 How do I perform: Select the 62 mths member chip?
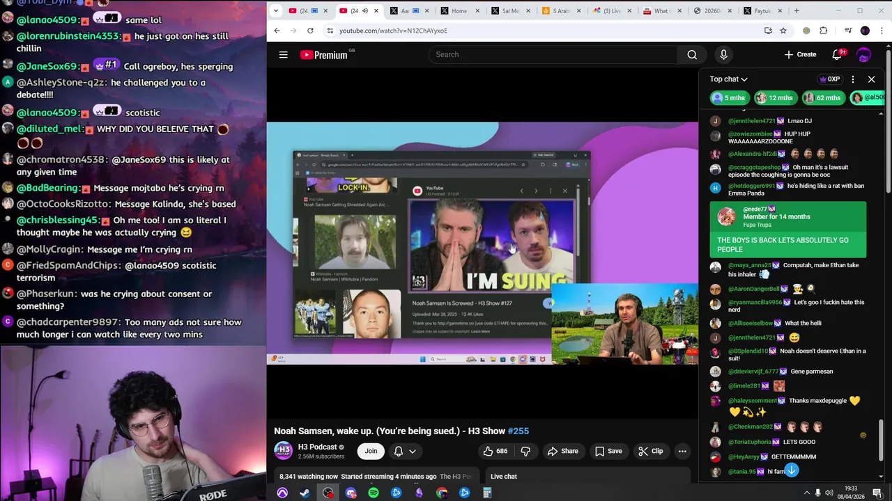tap(822, 98)
